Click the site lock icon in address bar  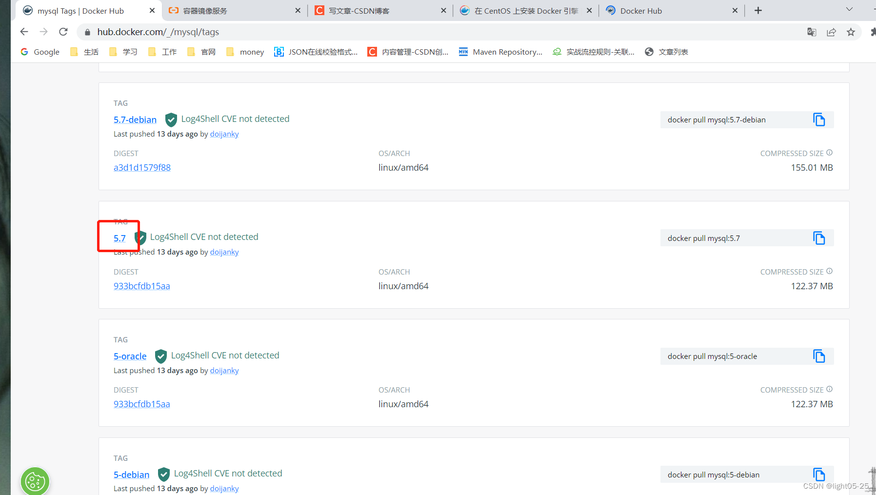click(88, 32)
